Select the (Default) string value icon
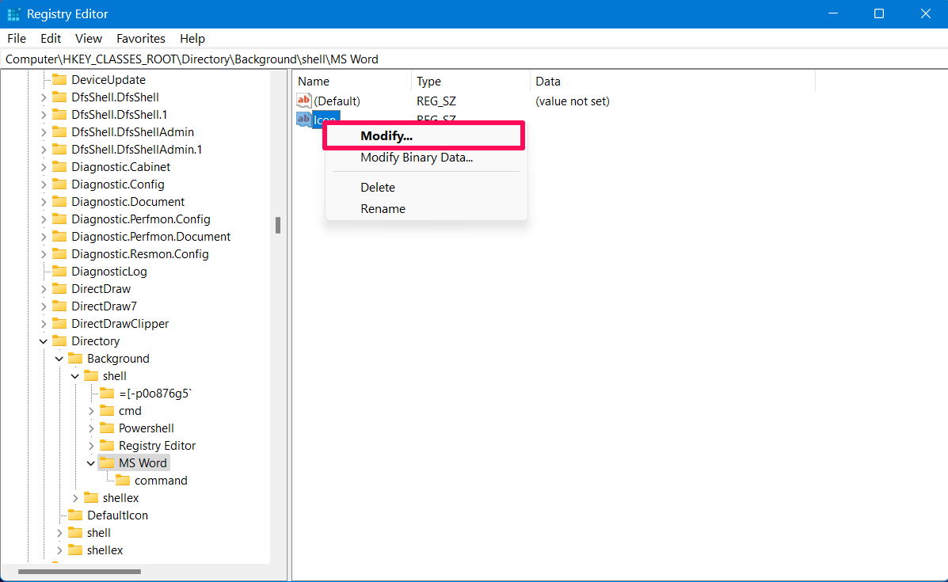948x582 pixels. click(303, 101)
